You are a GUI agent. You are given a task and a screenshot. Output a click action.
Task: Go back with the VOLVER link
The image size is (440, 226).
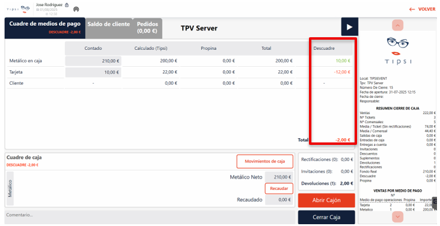(422, 9)
